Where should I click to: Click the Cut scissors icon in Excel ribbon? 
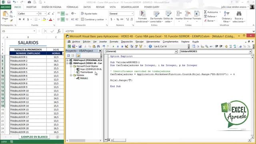[x=11, y=12]
